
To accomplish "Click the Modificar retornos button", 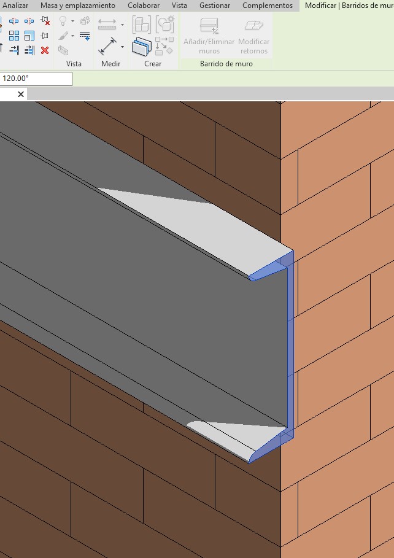I will 253,36.
